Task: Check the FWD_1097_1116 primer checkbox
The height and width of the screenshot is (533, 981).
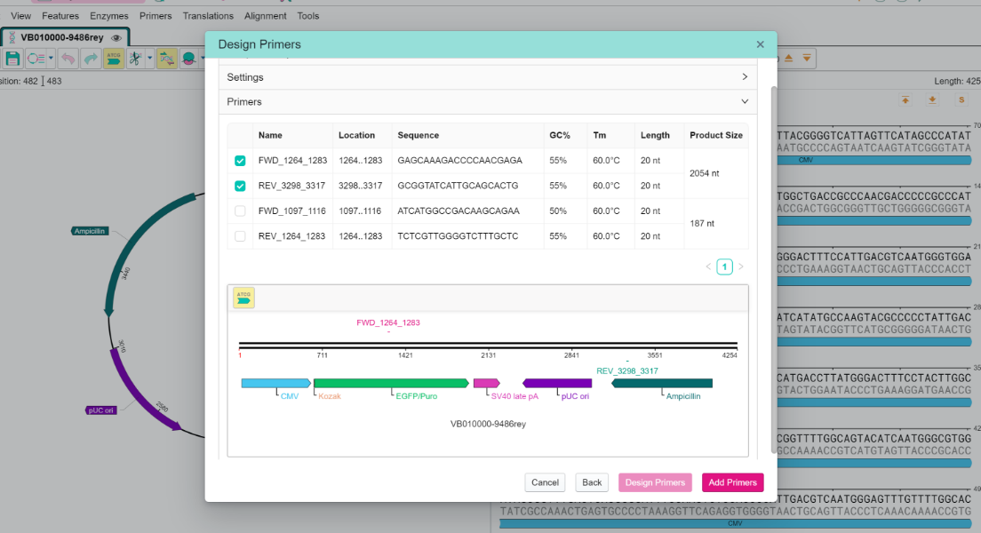Action: 240,211
